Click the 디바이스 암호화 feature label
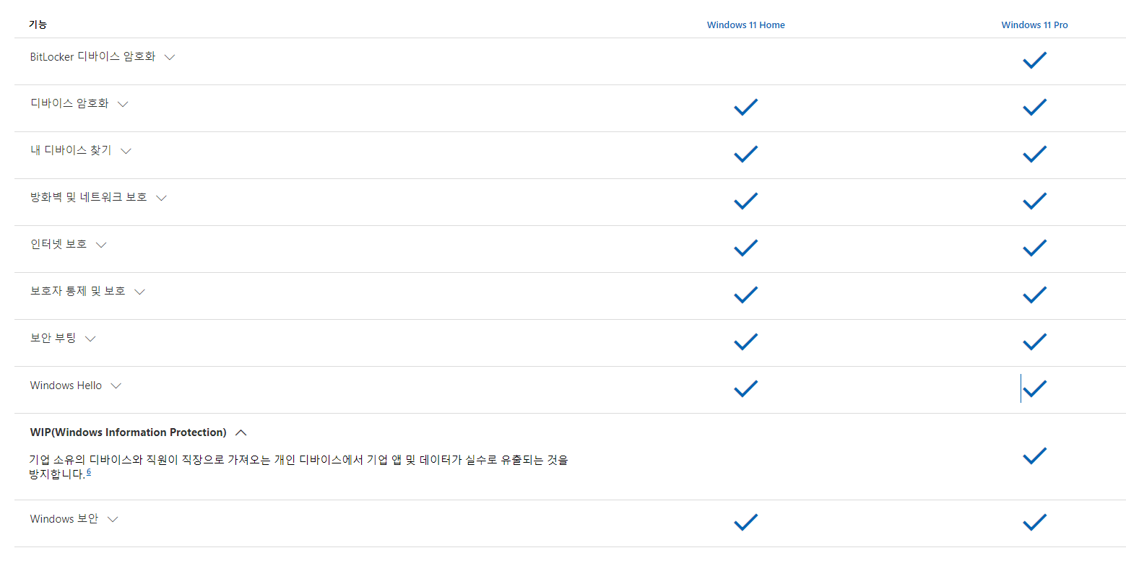Screen dimensions: 1126x566 (x=69, y=103)
